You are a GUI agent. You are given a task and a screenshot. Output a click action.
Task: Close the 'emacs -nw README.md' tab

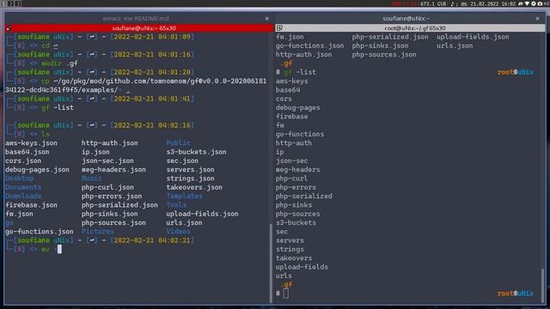point(267,19)
